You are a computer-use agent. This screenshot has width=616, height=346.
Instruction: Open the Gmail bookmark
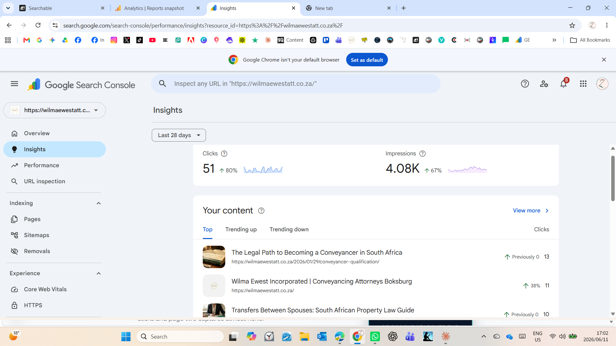pos(27,40)
